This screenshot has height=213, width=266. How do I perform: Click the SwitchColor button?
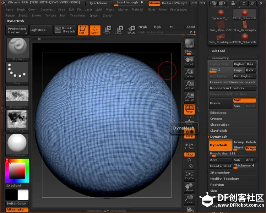click(16, 203)
